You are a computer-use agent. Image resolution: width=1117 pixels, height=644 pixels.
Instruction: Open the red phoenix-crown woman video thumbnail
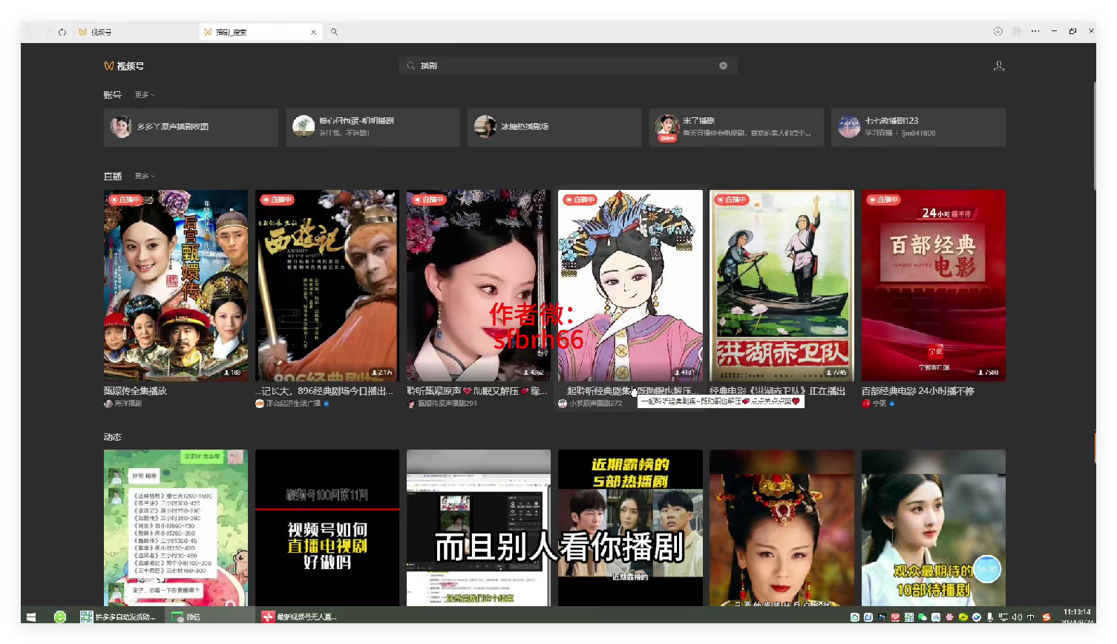[782, 528]
